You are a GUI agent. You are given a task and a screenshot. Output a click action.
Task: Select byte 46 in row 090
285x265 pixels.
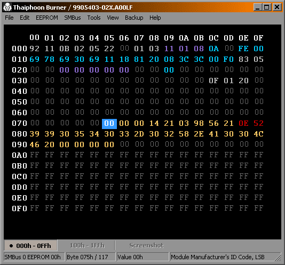(x=34, y=144)
